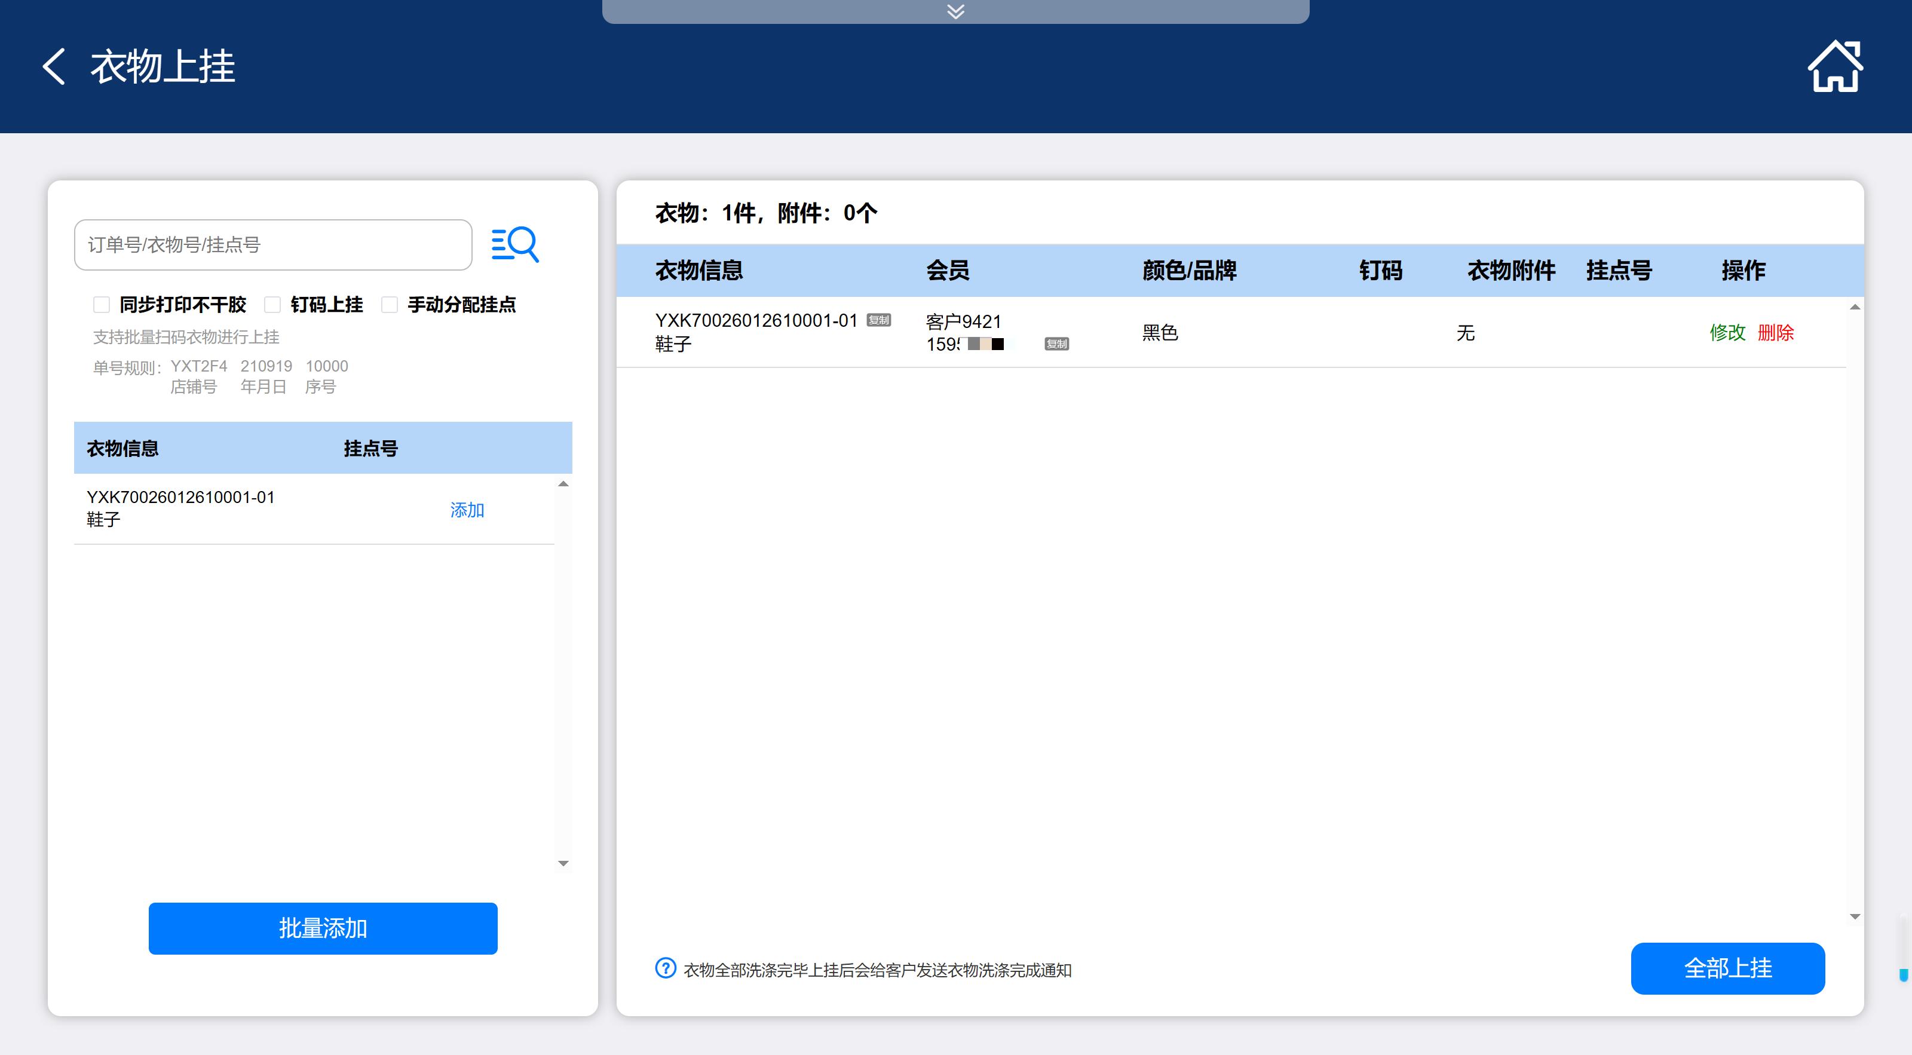Focus the 订单号/衣物号/挂点号 search field

pos(272,245)
